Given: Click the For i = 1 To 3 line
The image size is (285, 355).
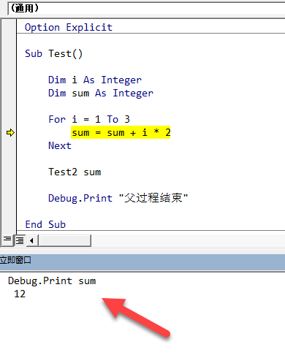Looking at the screenshot, I should point(89,119).
